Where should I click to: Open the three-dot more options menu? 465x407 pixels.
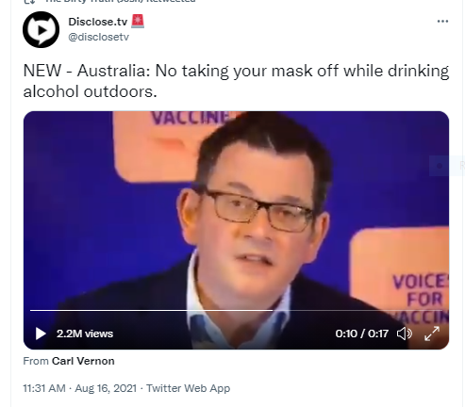[442, 22]
